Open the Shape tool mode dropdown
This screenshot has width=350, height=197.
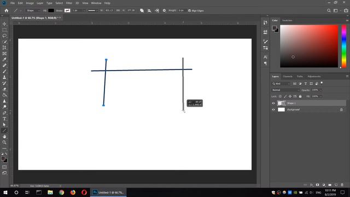pos(33,10)
